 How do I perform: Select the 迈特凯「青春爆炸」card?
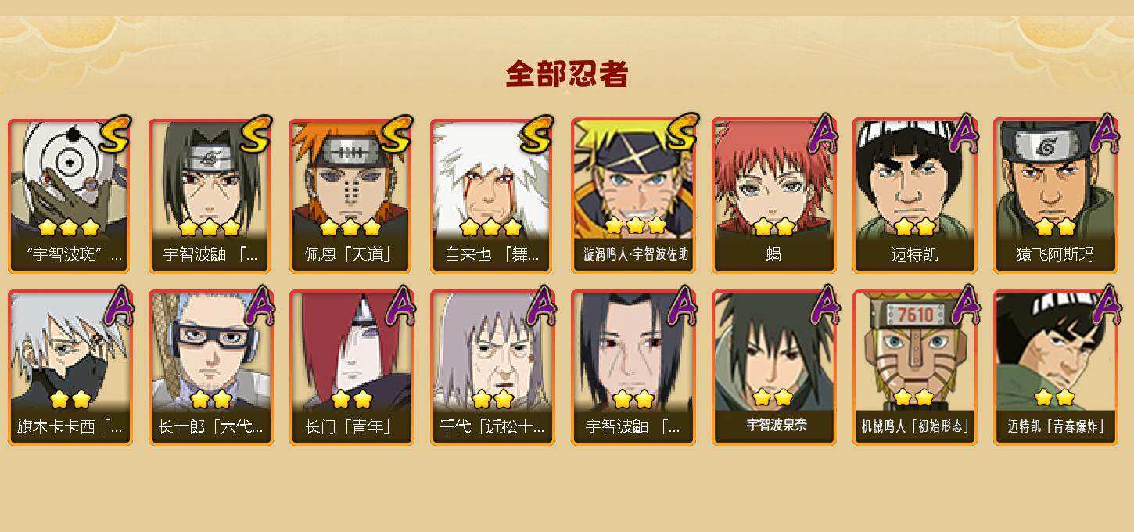coord(1055,368)
